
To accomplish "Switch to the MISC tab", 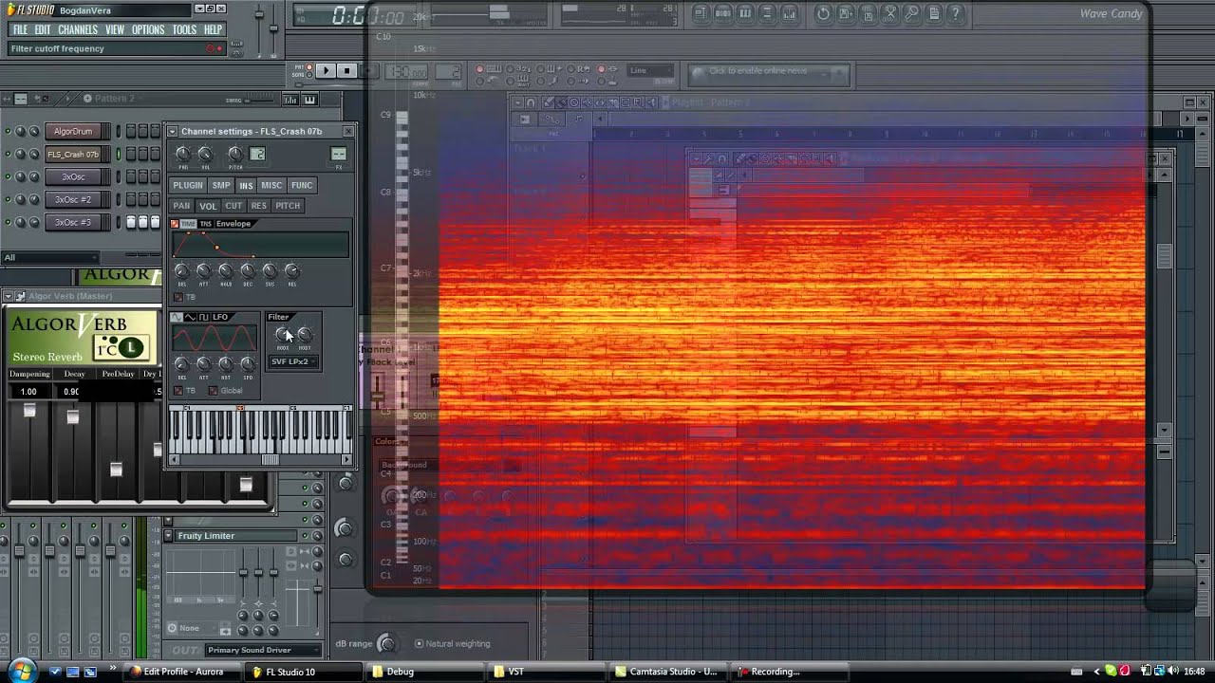I will click(x=271, y=185).
